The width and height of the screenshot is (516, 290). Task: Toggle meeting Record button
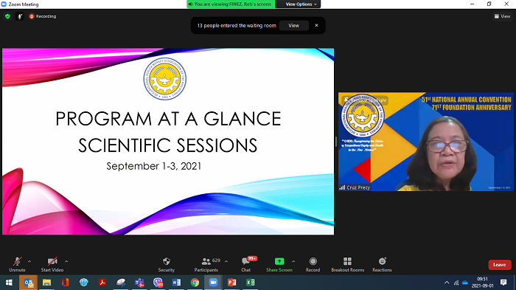313,265
